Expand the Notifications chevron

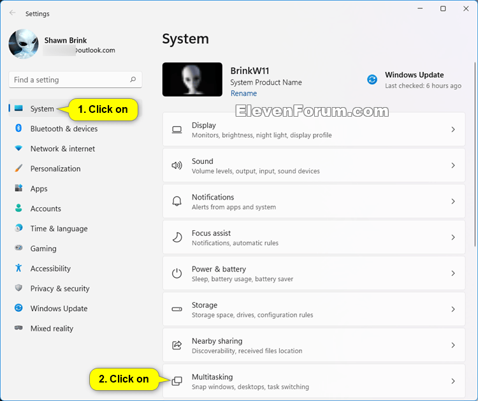(x=453, y=201)
